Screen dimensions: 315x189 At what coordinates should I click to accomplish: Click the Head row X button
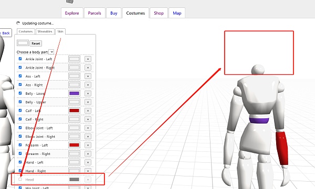pyautogui.click(x=88, y=180)
